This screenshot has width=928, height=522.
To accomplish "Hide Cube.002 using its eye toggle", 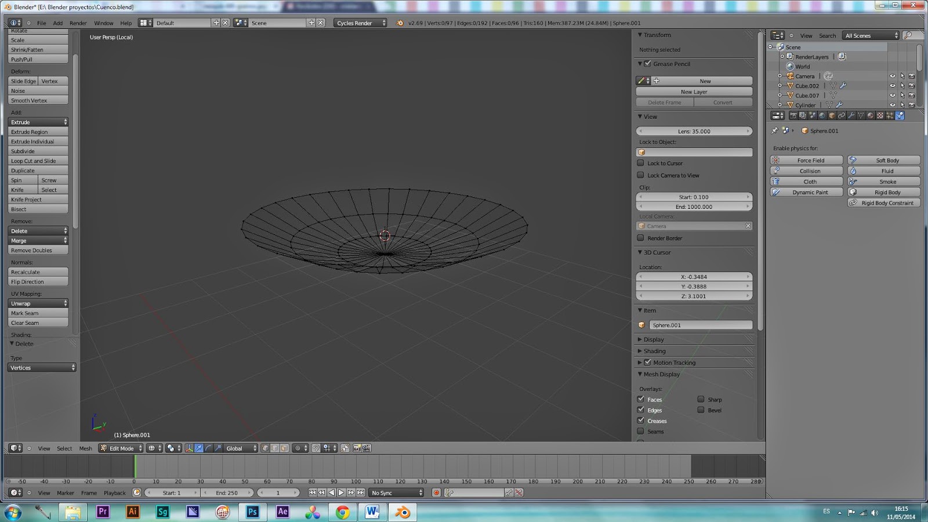I will click(x=891, y=85).
